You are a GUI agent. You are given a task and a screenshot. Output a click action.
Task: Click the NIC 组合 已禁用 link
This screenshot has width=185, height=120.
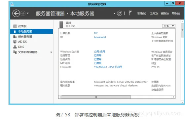pos(98,63)
